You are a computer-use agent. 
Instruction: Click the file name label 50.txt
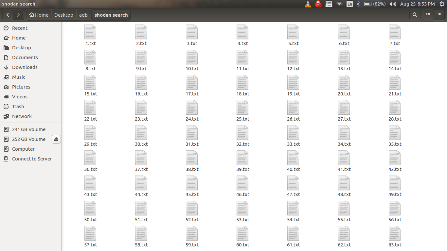(90, 220)
